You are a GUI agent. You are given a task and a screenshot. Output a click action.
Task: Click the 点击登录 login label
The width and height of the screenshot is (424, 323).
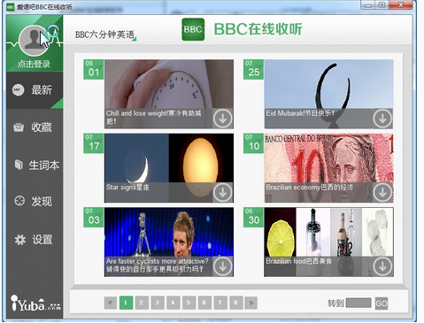coord(34,64)
